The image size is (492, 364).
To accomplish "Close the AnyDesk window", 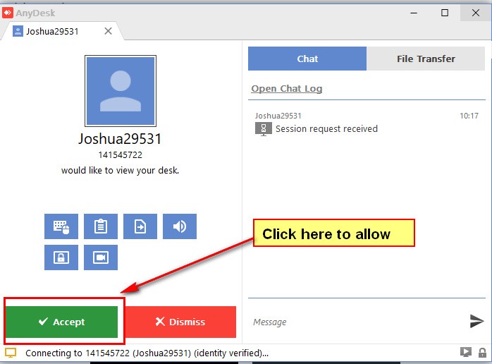I will (476, 13).
